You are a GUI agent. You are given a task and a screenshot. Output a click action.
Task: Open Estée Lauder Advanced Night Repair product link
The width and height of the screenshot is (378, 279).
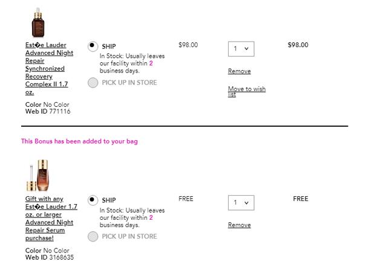pos(50,68)
